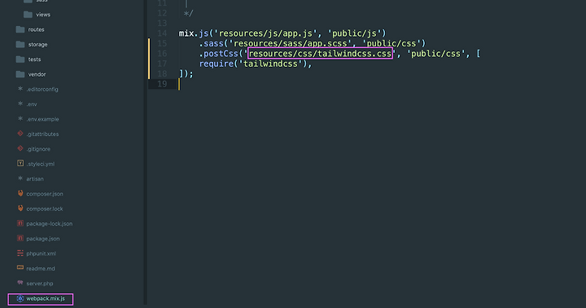Open the .editorconfig file
Viewport: 586px width, 308px height.
click(x=42, y=90)
